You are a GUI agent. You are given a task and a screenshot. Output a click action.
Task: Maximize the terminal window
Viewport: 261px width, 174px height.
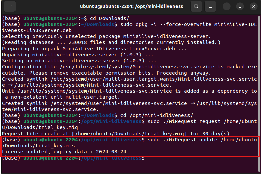click(x=240, y=6)
